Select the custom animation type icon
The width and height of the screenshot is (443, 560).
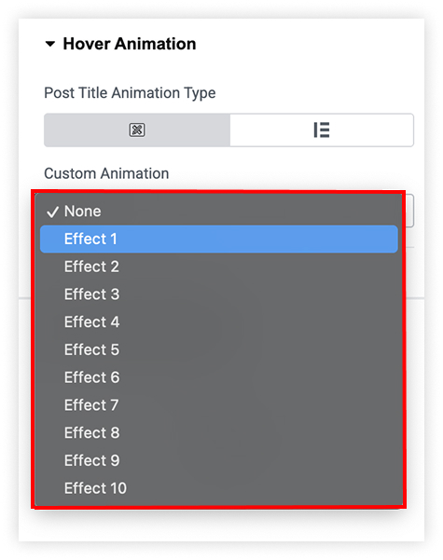coord(137,130)
